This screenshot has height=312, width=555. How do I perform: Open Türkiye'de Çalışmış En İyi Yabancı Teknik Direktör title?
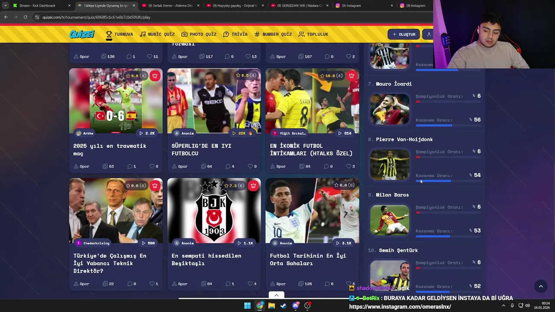click(x=110, y=263)
